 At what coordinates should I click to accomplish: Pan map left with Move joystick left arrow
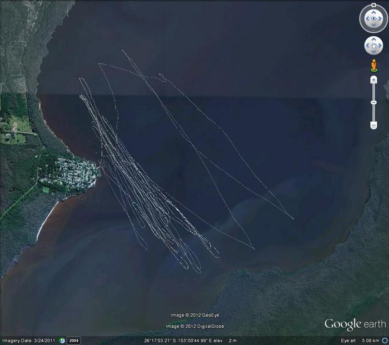[368, 46]
